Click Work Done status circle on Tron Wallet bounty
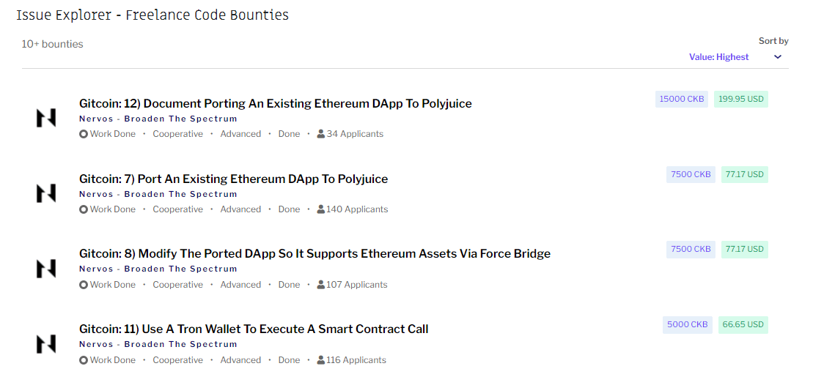 [84, 360]
